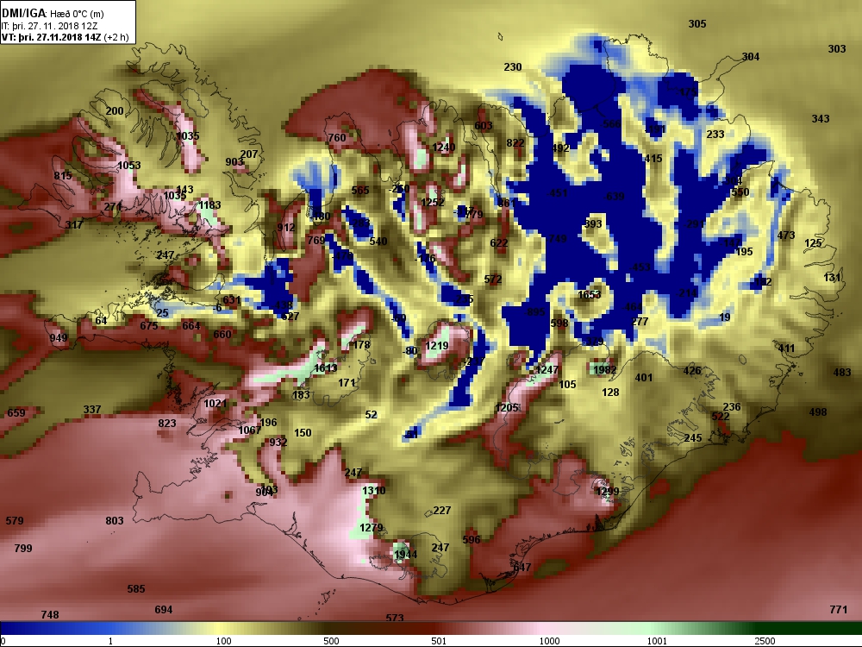
Task: Click the value '596' on the map
Action: point(472,540)
